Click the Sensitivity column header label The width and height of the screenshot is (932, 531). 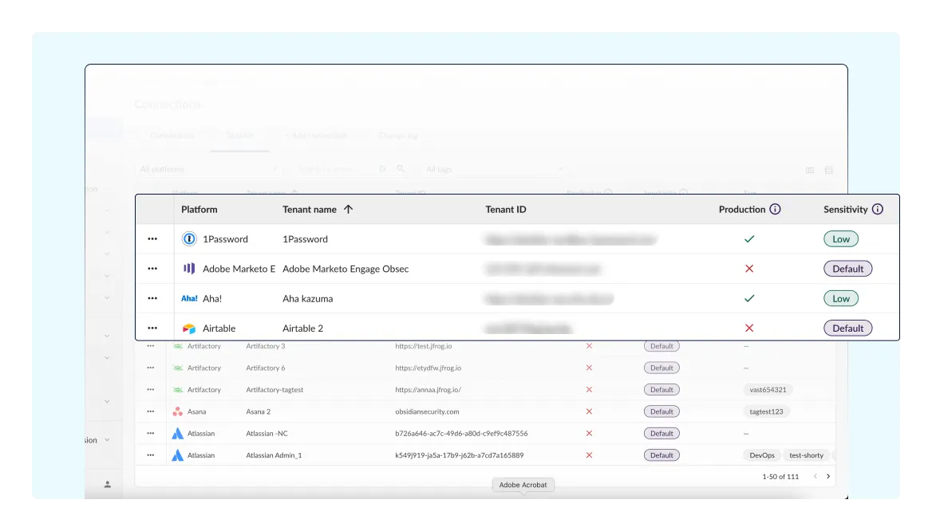click(x=845, y=209)
